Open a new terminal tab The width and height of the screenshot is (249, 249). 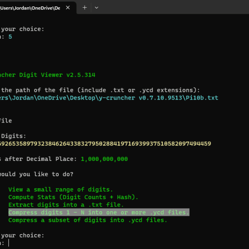(x=85, y=8)
